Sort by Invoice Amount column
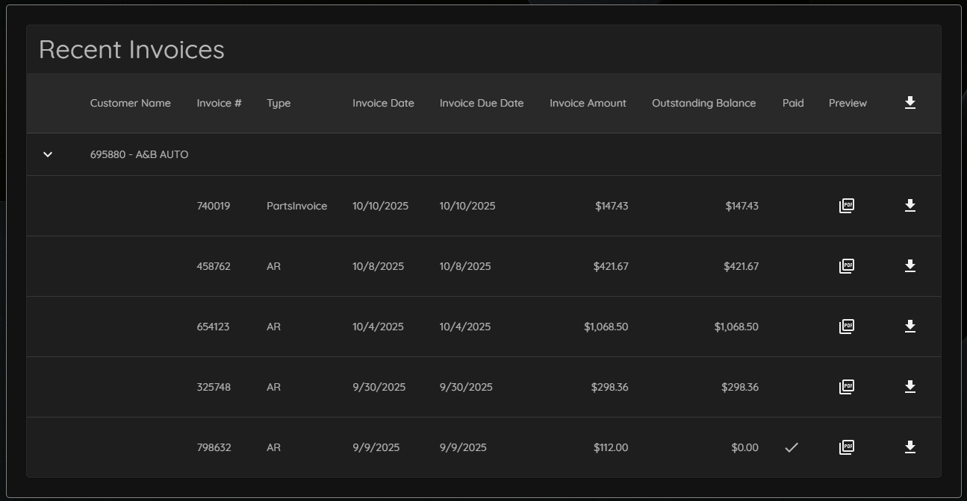 pyautogui.click(x=588, y=103)
